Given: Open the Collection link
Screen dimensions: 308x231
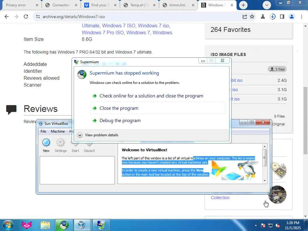Looking at the screenshot, I should coord(220,198).
